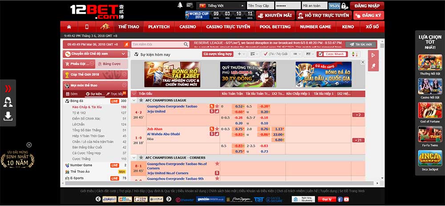This screenshot has width=445, height=206.
Task: Open the Tin tức mới news button
Action: tap(361, 44)
